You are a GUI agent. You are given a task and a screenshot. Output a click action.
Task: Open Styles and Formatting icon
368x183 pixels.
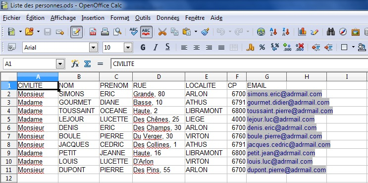coord(11,48)
